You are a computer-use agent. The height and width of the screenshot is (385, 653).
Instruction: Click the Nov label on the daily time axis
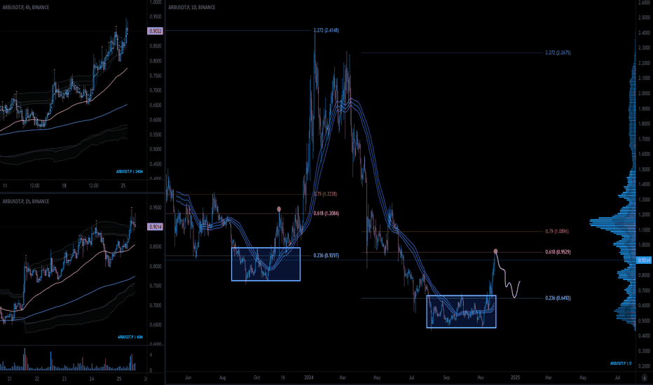(481, 377)
